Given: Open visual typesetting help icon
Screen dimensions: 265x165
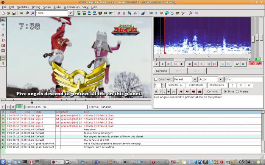Looking at the screenshot, I should 3,63.
